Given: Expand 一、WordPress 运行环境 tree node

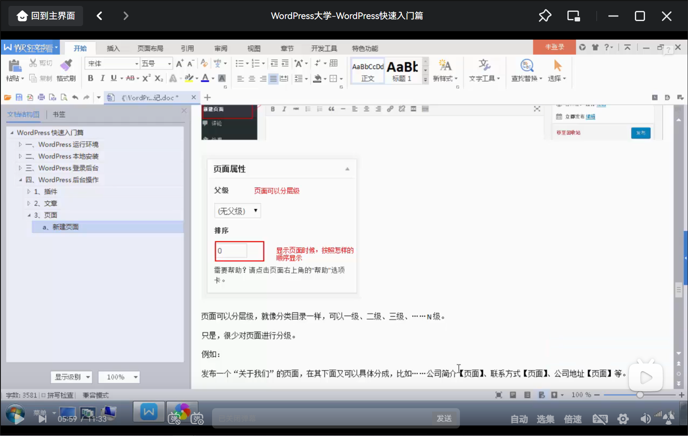Looking at the screenshot, I should [20, 144].
